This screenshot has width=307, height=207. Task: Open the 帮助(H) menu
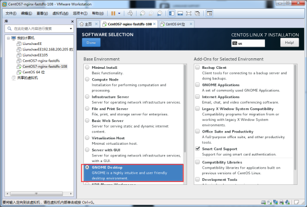tap(98, 13)
